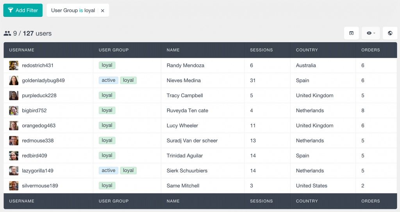Click the globe icon button
This screenshot has width=400, height=212.
(x=390, y=33)
